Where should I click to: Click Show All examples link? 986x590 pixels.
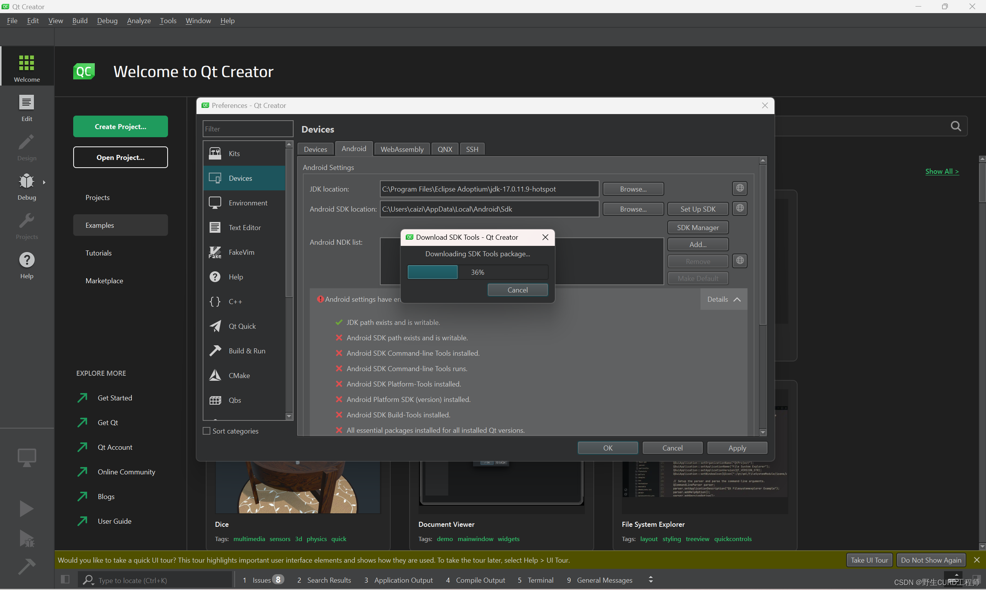(x=942, y=171)
